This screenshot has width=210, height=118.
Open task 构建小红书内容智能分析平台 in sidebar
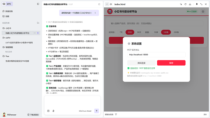point(17,33)
